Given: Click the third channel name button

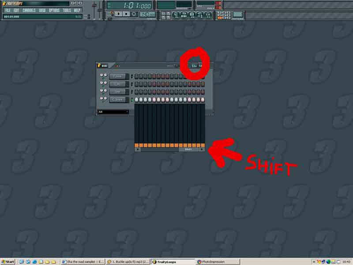Looking at the screenshot, I should click(x=119, y=92).
